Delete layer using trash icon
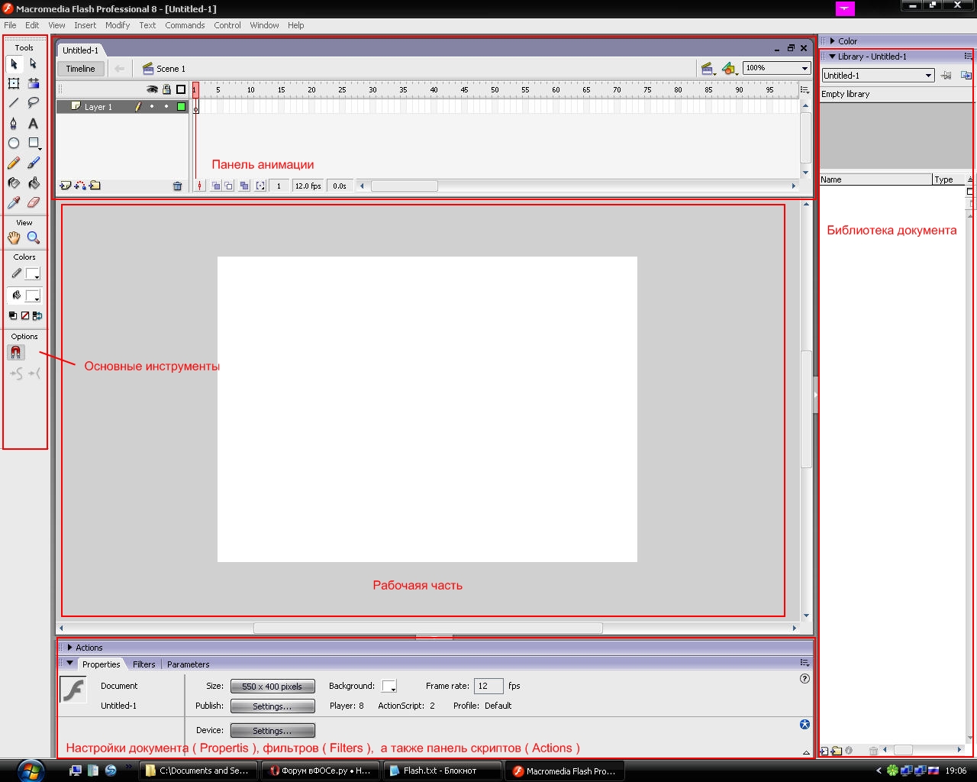Screen dimensions: 977x782 (178, 186)
